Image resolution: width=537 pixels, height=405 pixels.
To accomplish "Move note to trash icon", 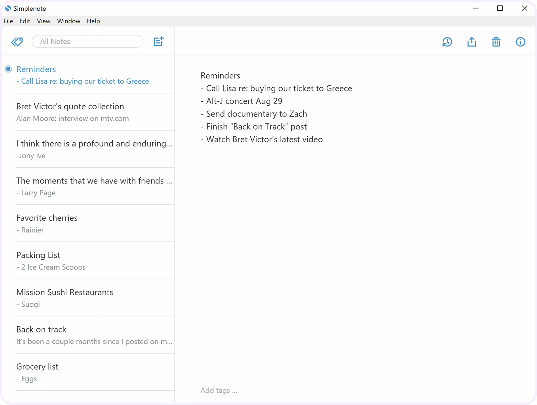I will (496, 42).
